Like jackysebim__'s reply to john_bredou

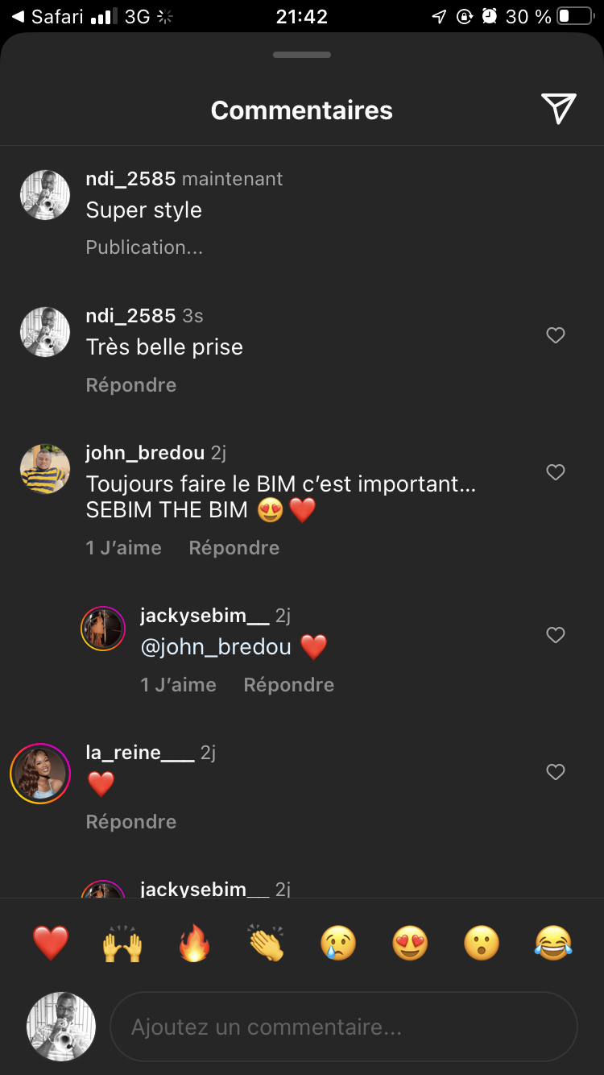(x=556, y=635)
